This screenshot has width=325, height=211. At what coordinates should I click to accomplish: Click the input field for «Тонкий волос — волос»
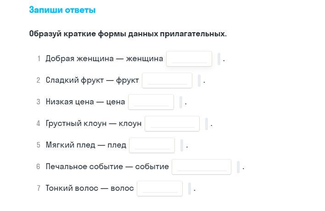tap(160, 188)
